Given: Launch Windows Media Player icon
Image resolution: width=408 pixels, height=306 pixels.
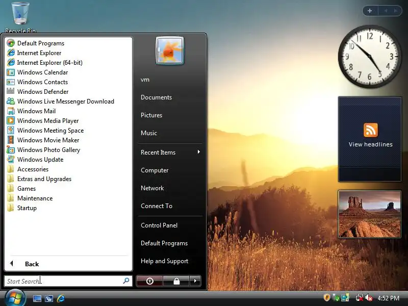Looking at the screenshot, I should click(x=11, y=121).
